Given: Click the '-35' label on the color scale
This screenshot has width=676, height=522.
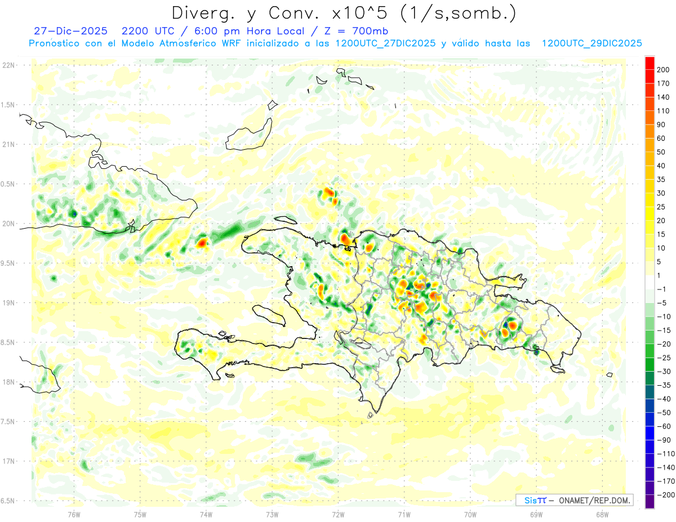Looking at the screenshot, I should pyautogui.click(x=665, y=385).
